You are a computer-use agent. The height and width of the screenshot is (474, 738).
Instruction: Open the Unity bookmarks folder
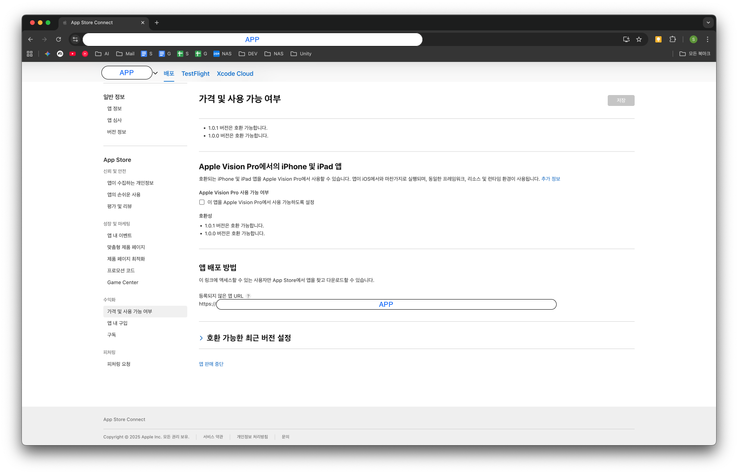click(x=301, y=54)
